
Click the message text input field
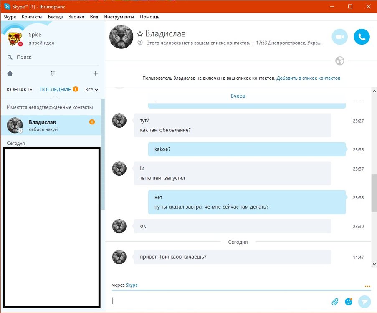(x=217, y=300)
